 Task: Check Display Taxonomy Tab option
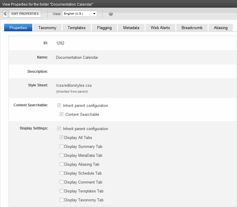point(61,200)
